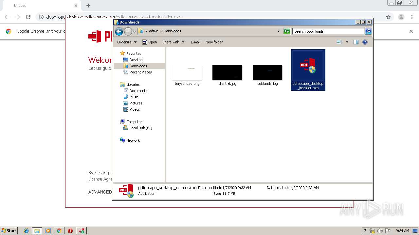Click the Chrome address bar URL
Viewport: 419px width, 235px height.
coord(114,17)
